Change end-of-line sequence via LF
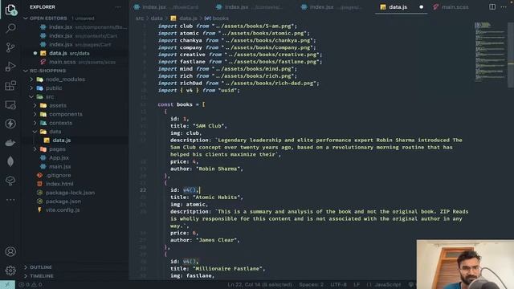514x289 pixels. 357,284
